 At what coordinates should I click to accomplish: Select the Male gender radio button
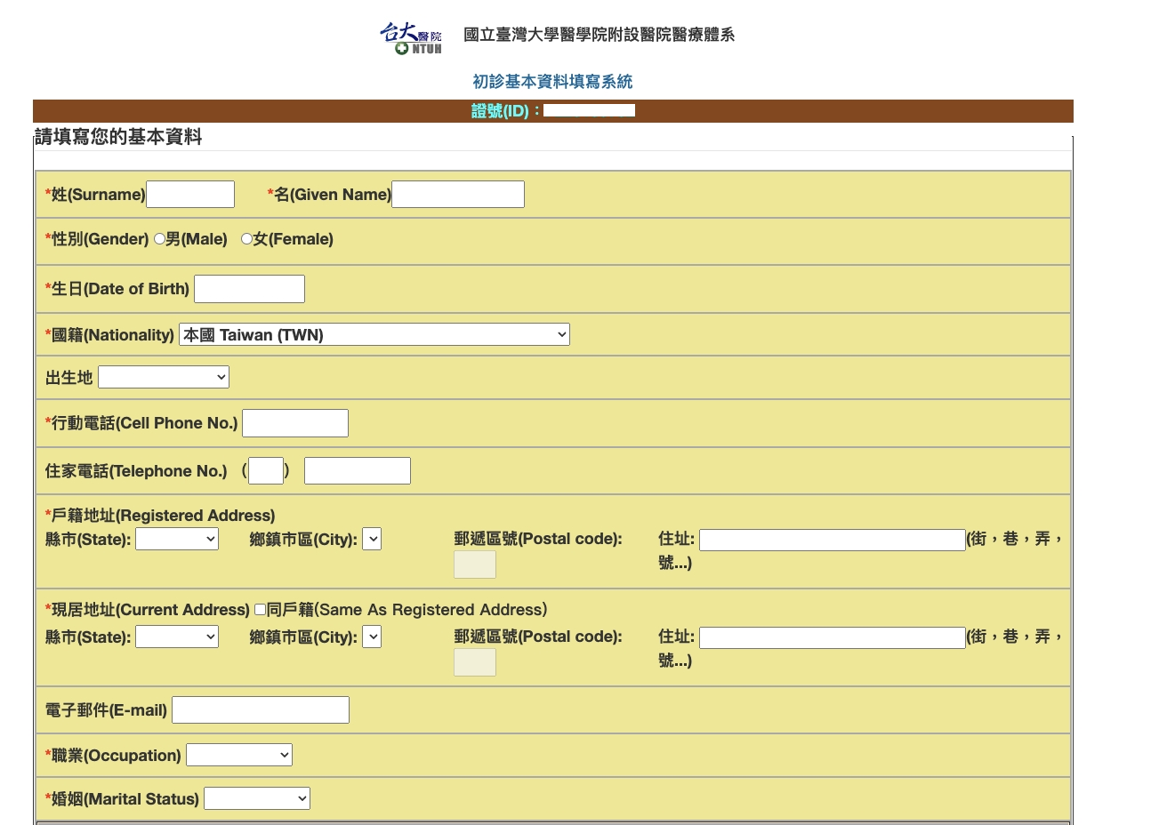point(159,239)
